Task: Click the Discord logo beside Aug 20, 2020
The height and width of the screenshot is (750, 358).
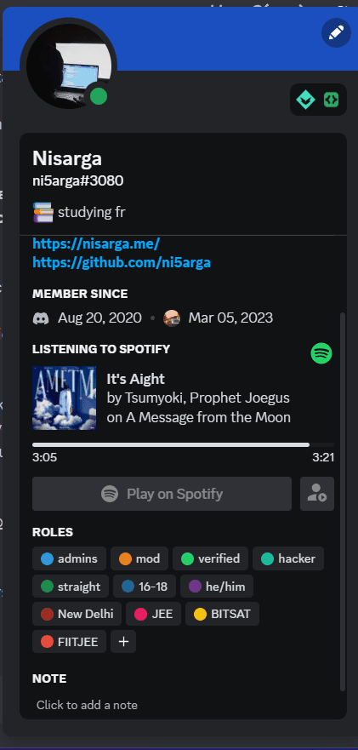Action: click(x=41, y=318)
